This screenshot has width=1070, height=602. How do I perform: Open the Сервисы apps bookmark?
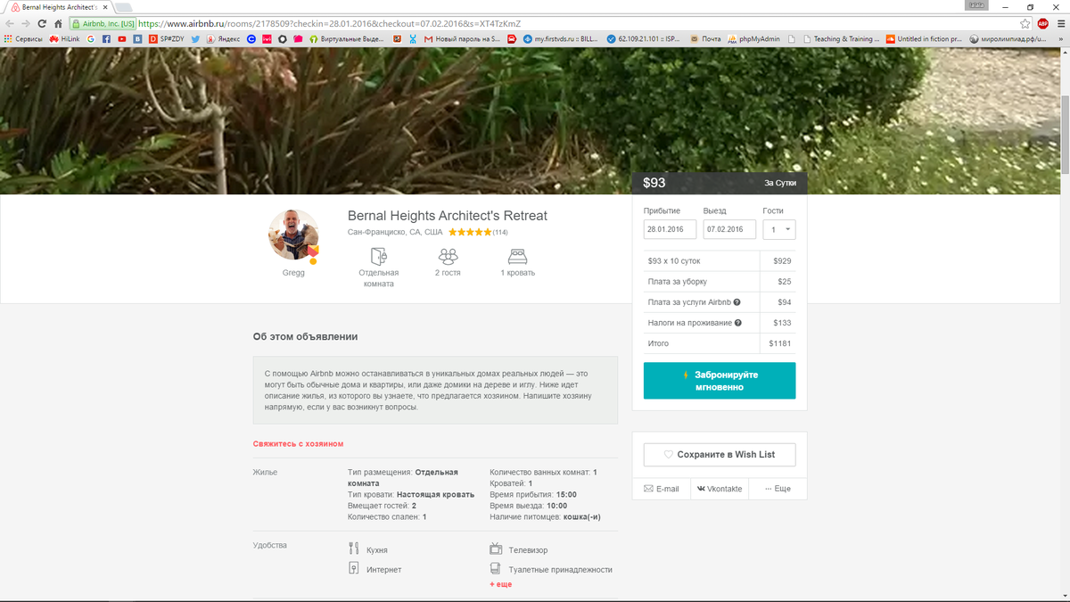[x=22, y=39]
